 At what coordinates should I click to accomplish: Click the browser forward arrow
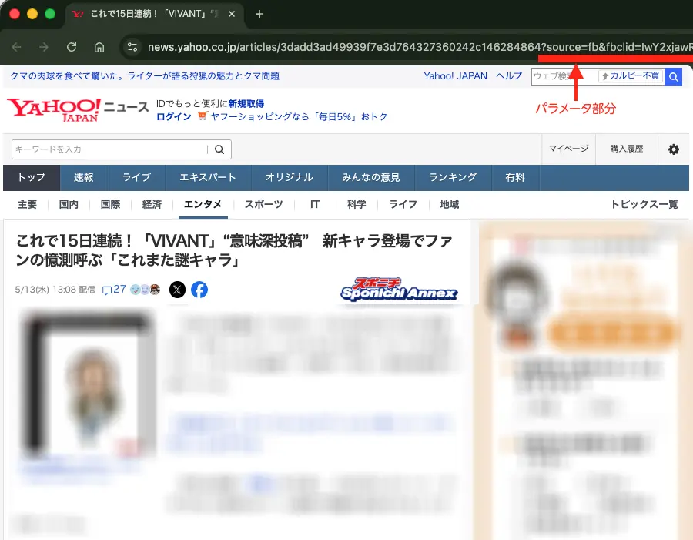click(44, 47)
